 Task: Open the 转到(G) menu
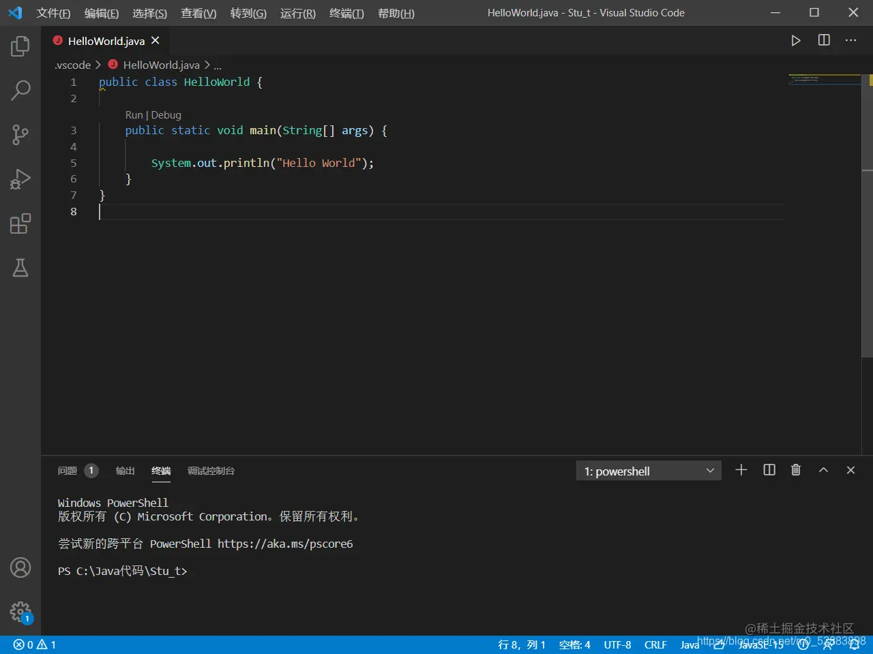pos(248,13)
